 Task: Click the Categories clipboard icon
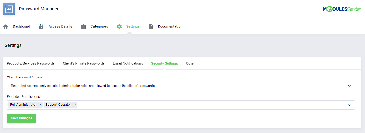[x=83, y=27]
